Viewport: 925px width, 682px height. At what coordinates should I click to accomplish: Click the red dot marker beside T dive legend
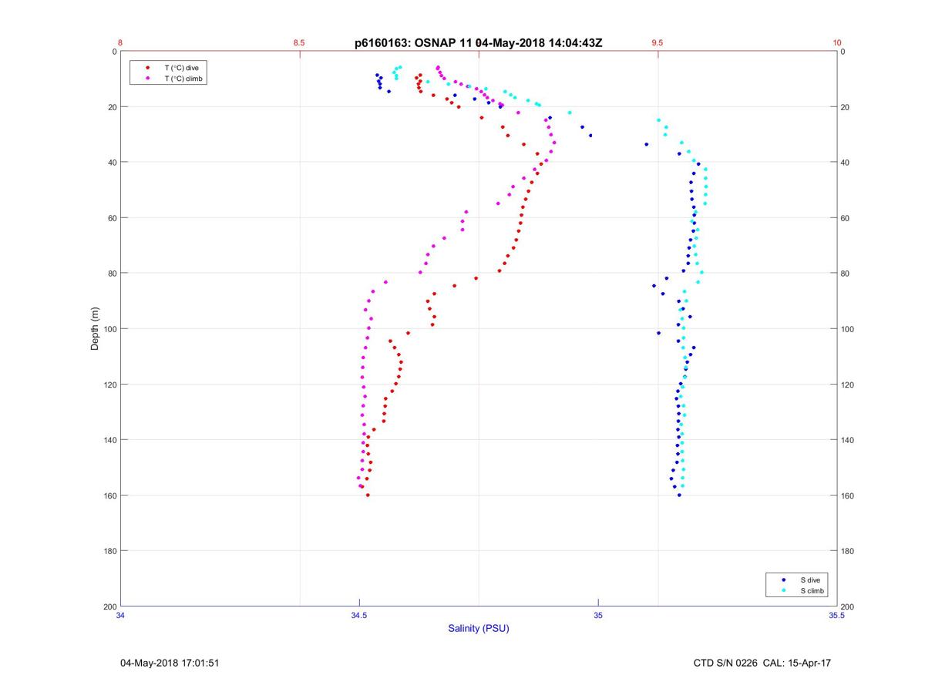147,68
